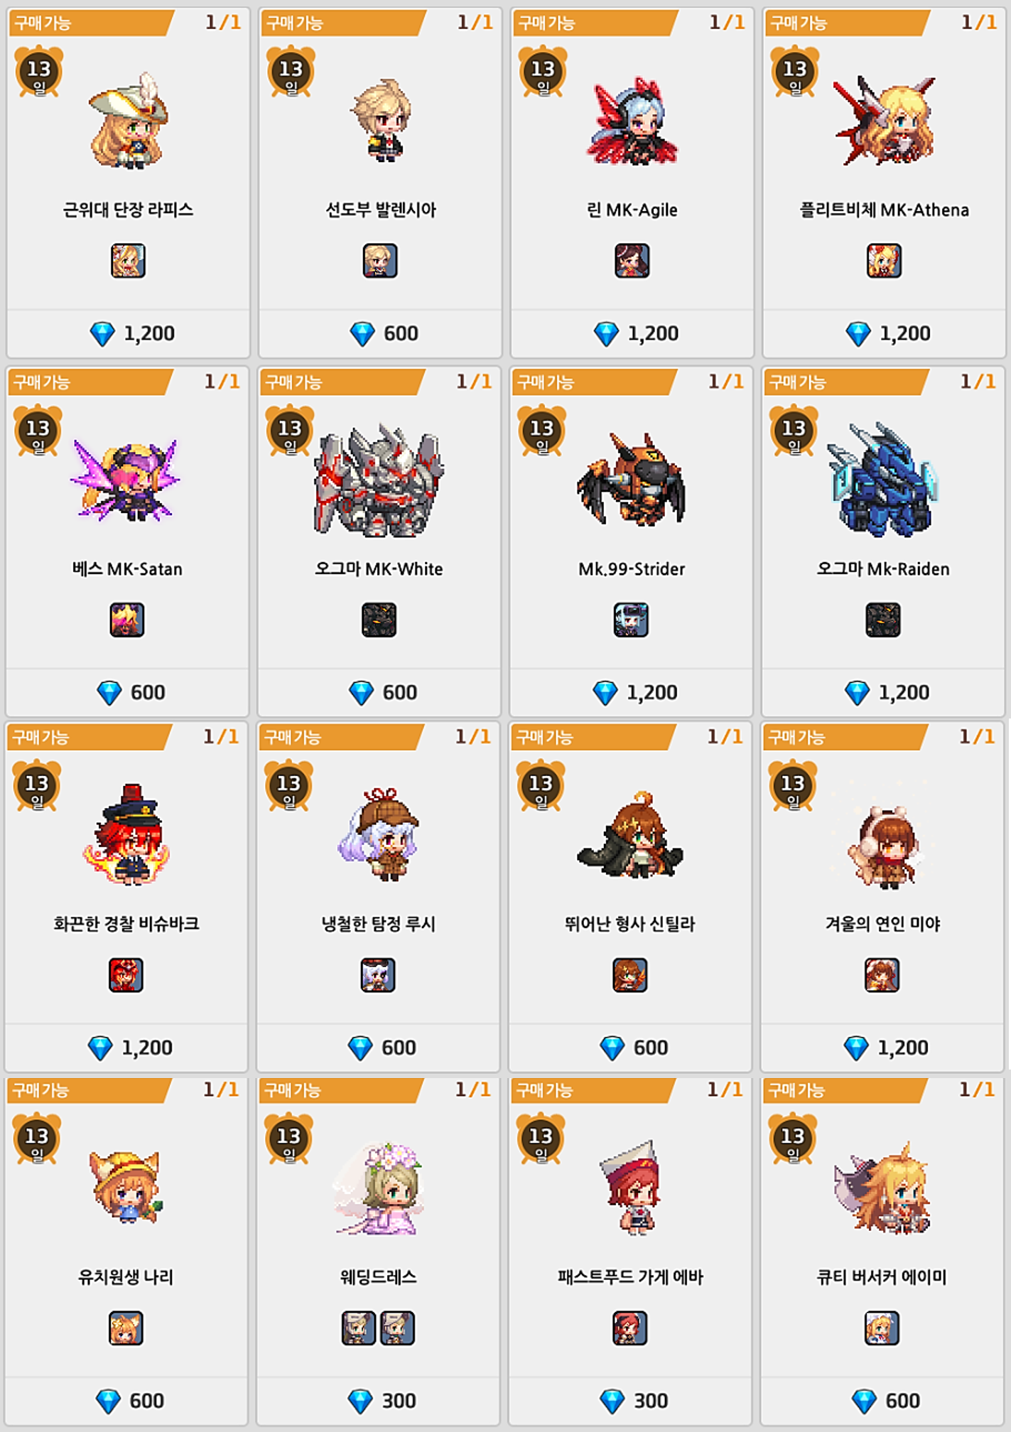
Task: Click the fox portrait icon under 유치원생 나리
Action: click(126, 1328)
